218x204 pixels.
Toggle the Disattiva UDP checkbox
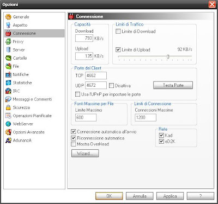(x=111, y=86)
